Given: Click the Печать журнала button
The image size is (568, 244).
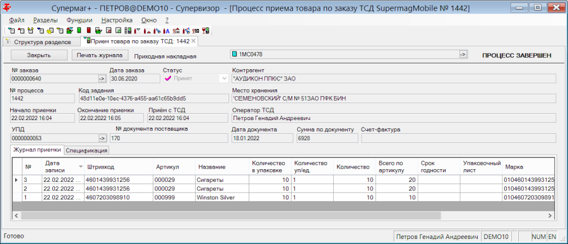Looking at the screenshot, I should pyautogui.click(x=100, y=55).
